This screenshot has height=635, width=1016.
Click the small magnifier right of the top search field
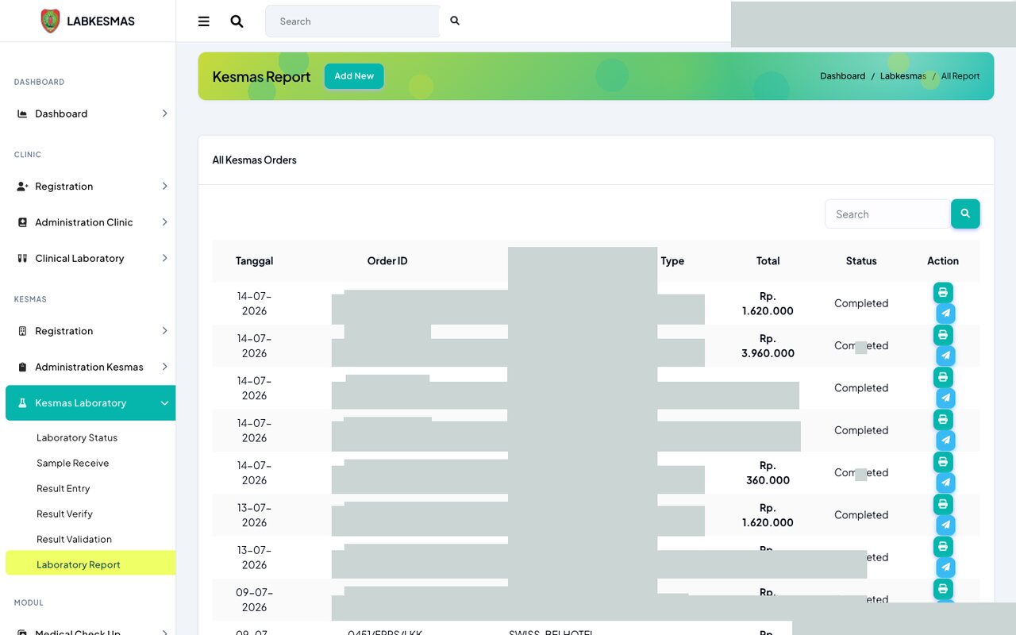click(455, 21)
